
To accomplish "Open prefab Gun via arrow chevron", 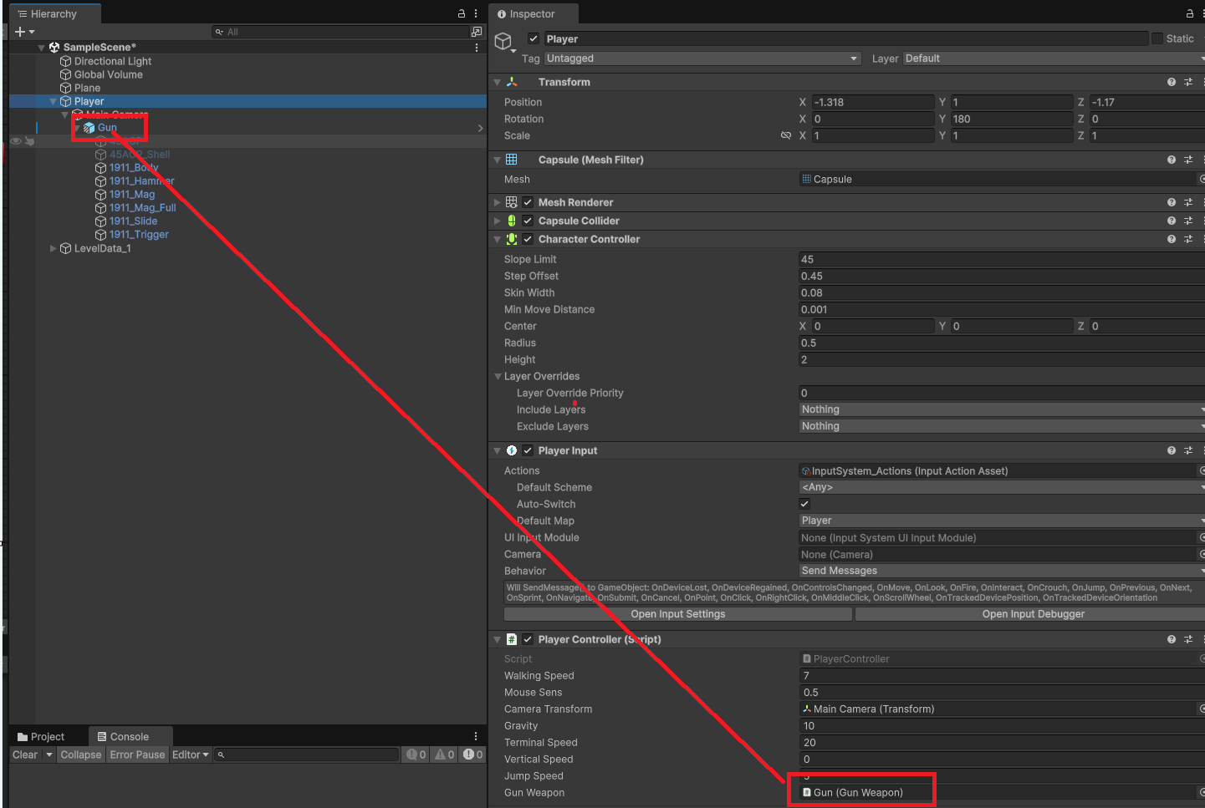I will pyautogui.click(x=480, y=128).
